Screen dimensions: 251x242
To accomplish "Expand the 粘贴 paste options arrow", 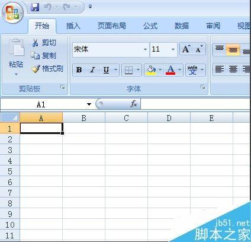I will (x=16, y=74).
